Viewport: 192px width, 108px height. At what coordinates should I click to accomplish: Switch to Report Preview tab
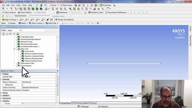(89, 103)
